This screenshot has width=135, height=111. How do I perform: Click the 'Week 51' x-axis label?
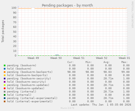pos(79,58)
